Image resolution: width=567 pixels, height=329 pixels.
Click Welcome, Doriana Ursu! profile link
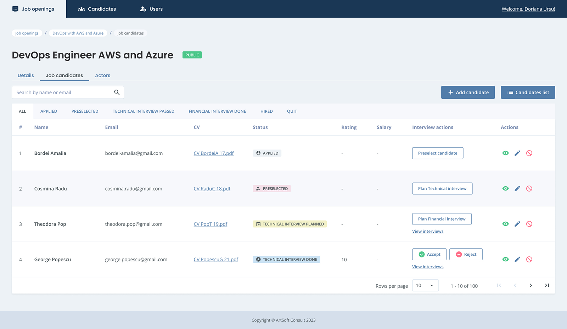coord(528,9)
